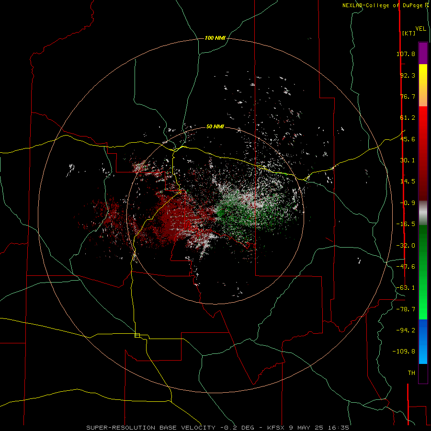
Task: Click the -63.1 value on the velocity scale
Action: (x=406, y=288)
